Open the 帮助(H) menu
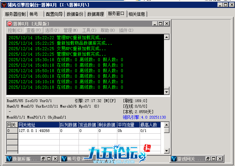The image size is (235, 166). click(108, 30)
